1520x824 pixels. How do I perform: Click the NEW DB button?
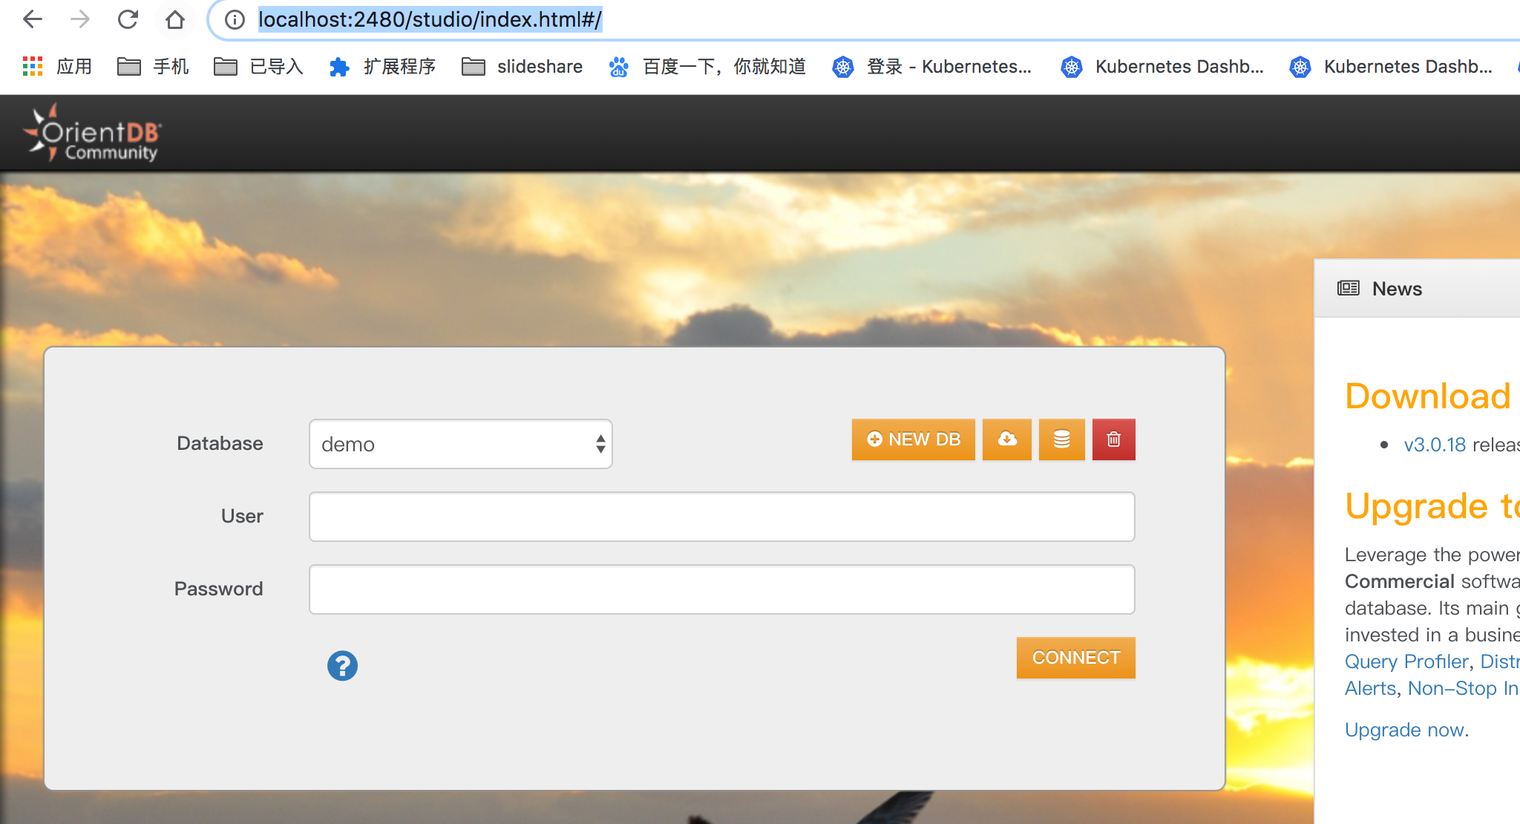point(914,439)
